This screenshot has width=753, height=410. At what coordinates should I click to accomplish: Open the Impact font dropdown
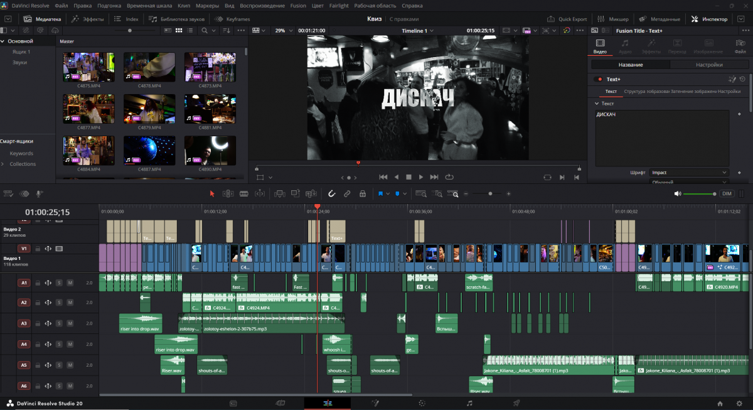click(x=689, y=172)
